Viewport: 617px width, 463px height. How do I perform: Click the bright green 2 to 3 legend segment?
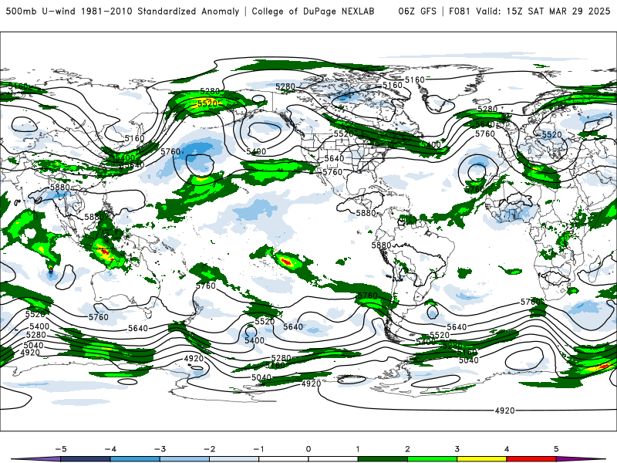[x=433, y=459]
